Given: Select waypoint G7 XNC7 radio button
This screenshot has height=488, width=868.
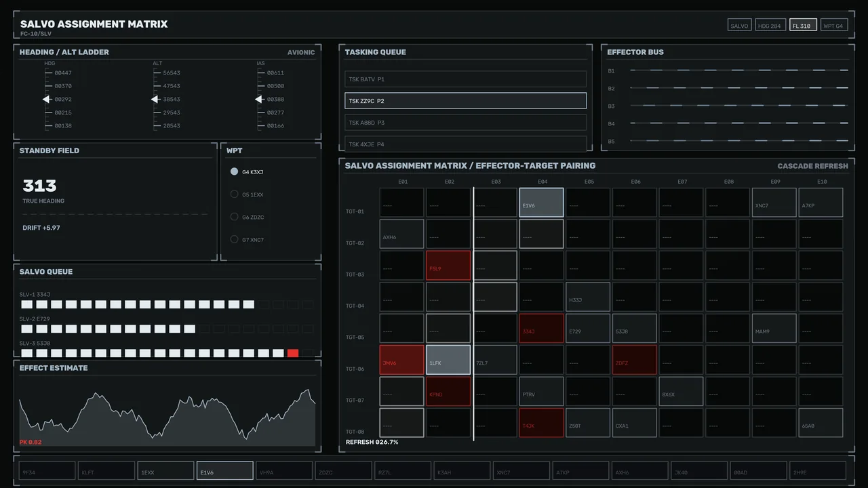Looking at the screenshot, I should coord(235,239).
